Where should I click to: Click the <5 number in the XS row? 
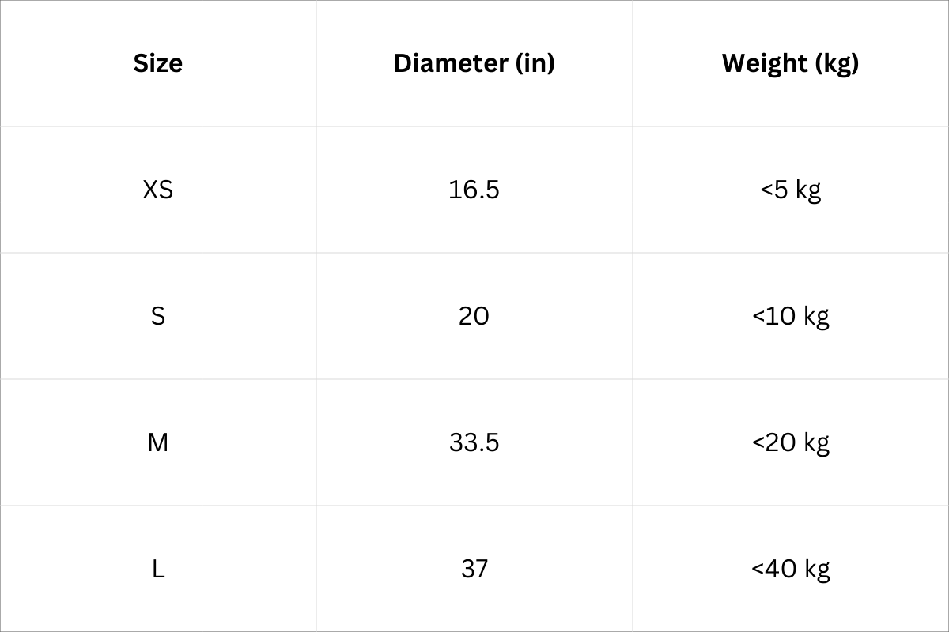[x=774, y=190]
